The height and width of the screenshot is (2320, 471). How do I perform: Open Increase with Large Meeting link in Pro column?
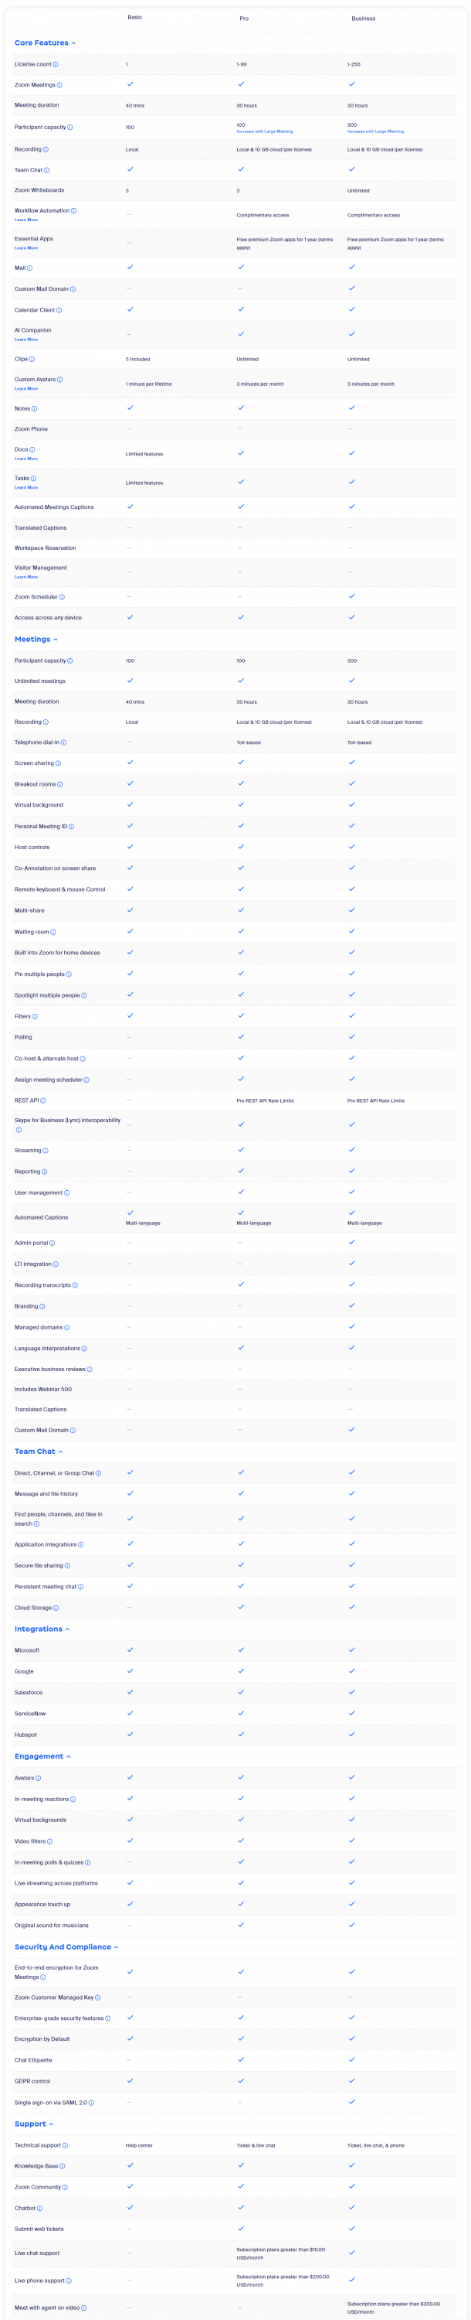[x=264, y=131]
